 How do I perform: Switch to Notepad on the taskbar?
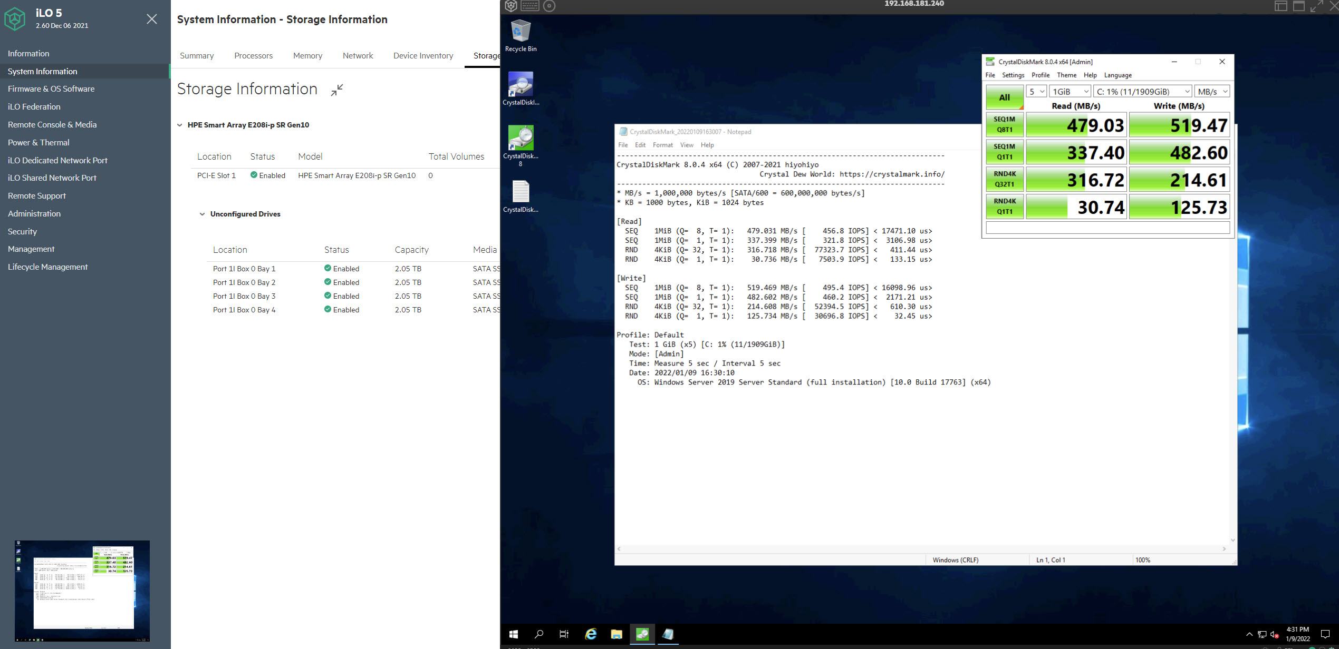click(x=668, y=634)
